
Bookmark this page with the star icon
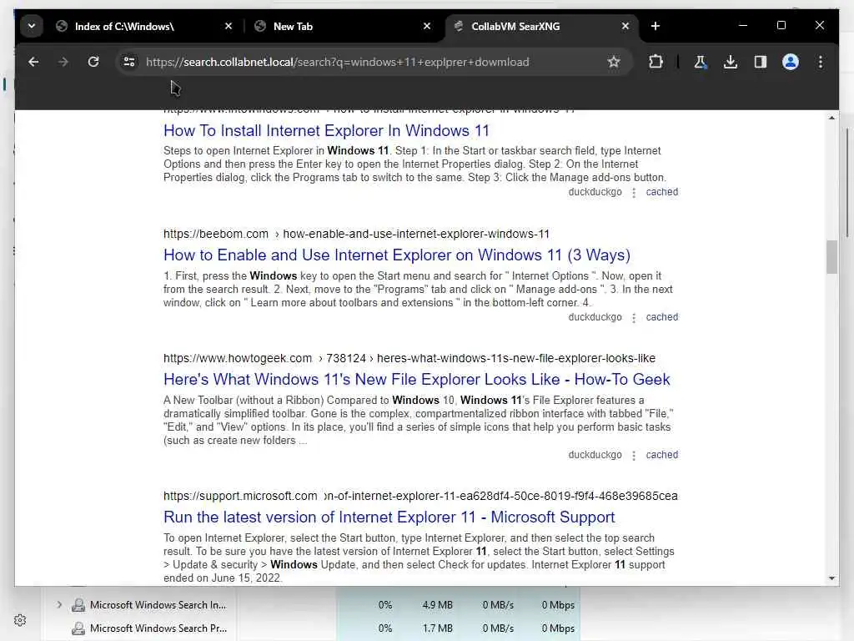[614, 62]
